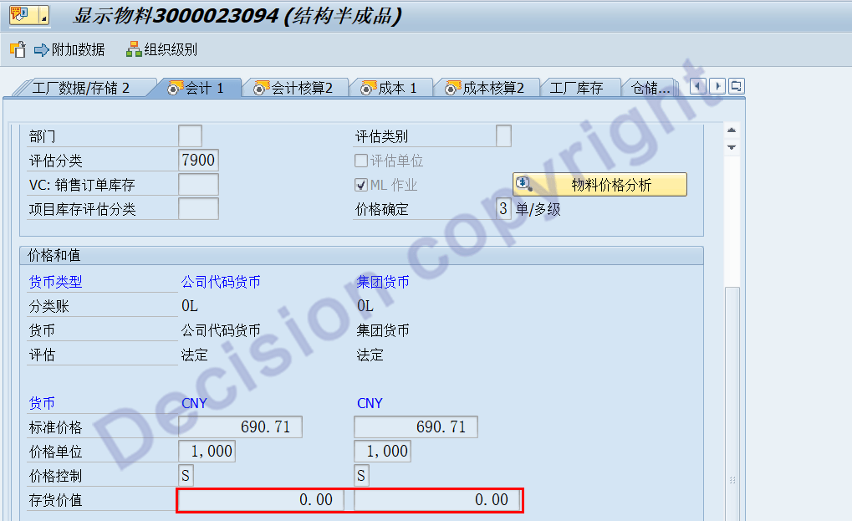The height and width of the screenshot is (521, 852).
Task: Click the 评估分类 field with 7900
Action: pos(198,161)
